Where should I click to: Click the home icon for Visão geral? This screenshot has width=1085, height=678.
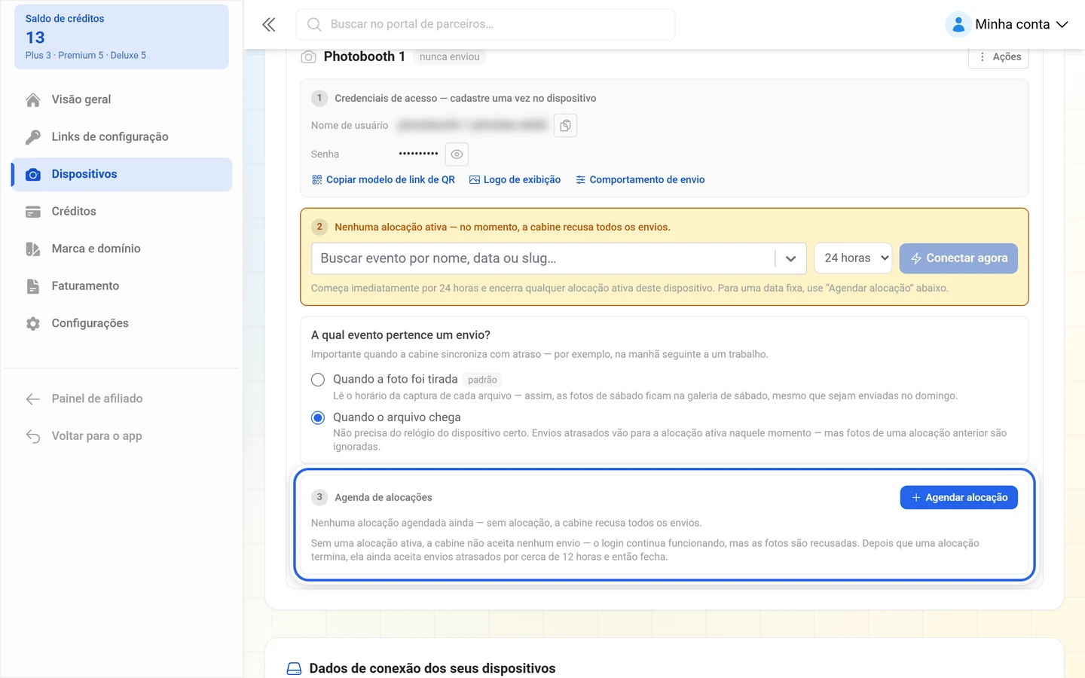tap(33, 99)
